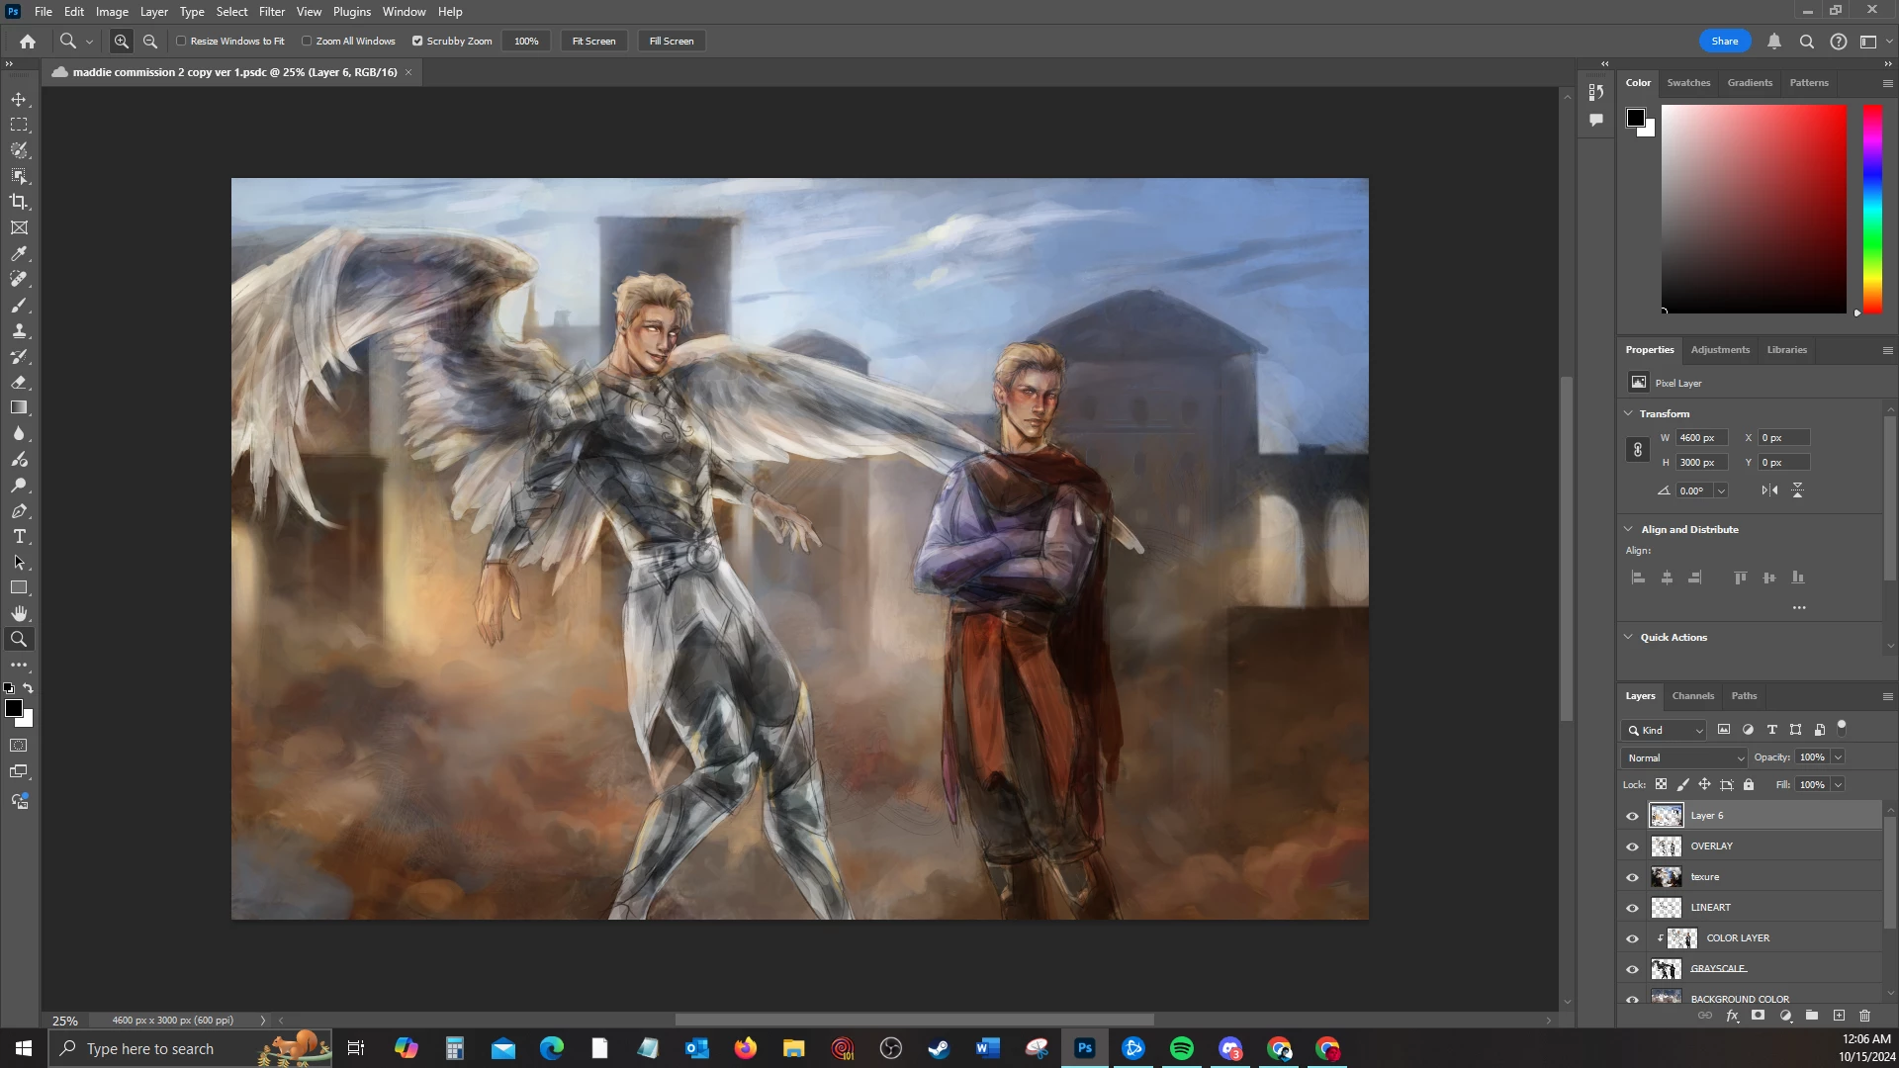Hide the OVERLAY layer visibility eye
The width and height of the screenshot is (1899, 1068).
[x=1632, y=846]
